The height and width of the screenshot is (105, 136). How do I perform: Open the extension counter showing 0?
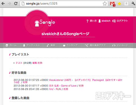coord(126,4)
